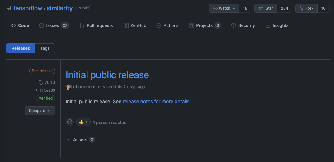Open the Insights tab
Screen dimensions: 334x162
[x=277, y=25]
